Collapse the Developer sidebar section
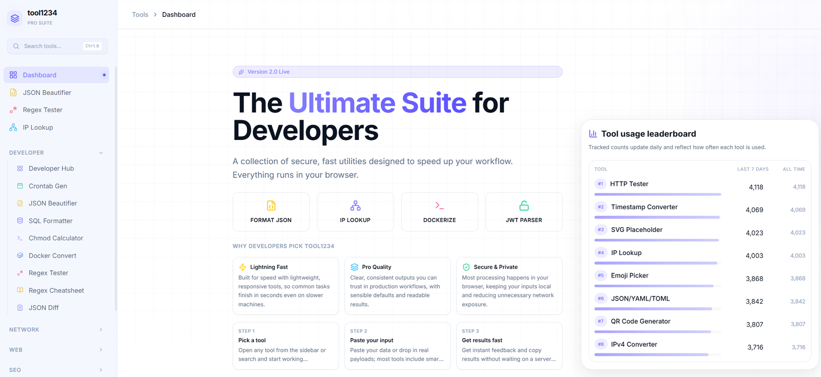Screen dimensions: 821x377 [101, 153]
